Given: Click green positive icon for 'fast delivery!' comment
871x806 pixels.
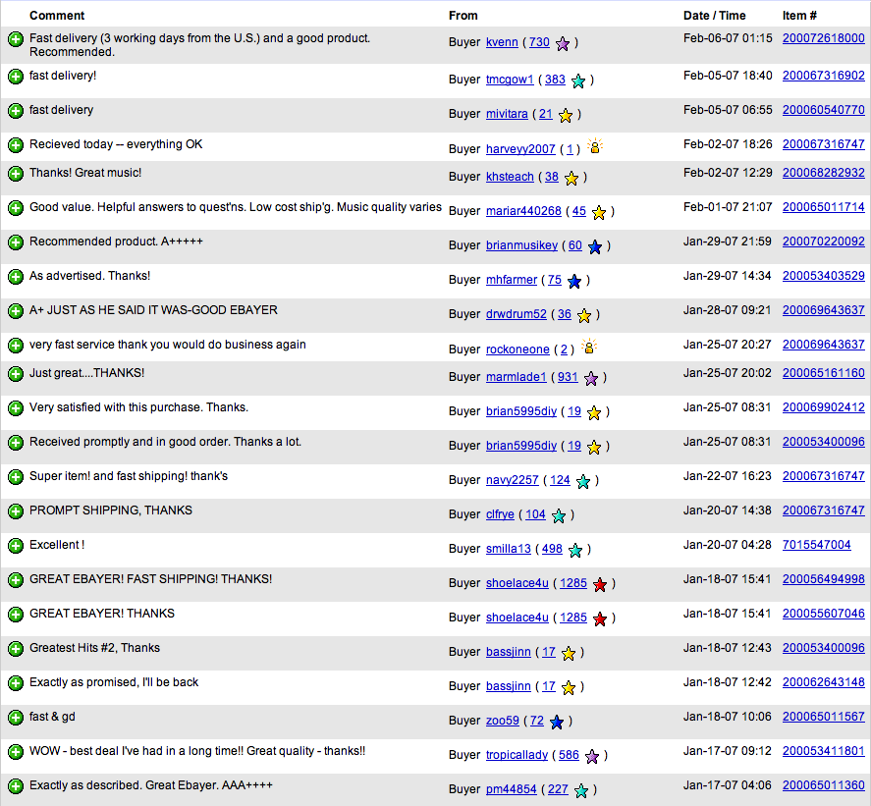Looking at the screenshot, I should click(x=16, y=77).
